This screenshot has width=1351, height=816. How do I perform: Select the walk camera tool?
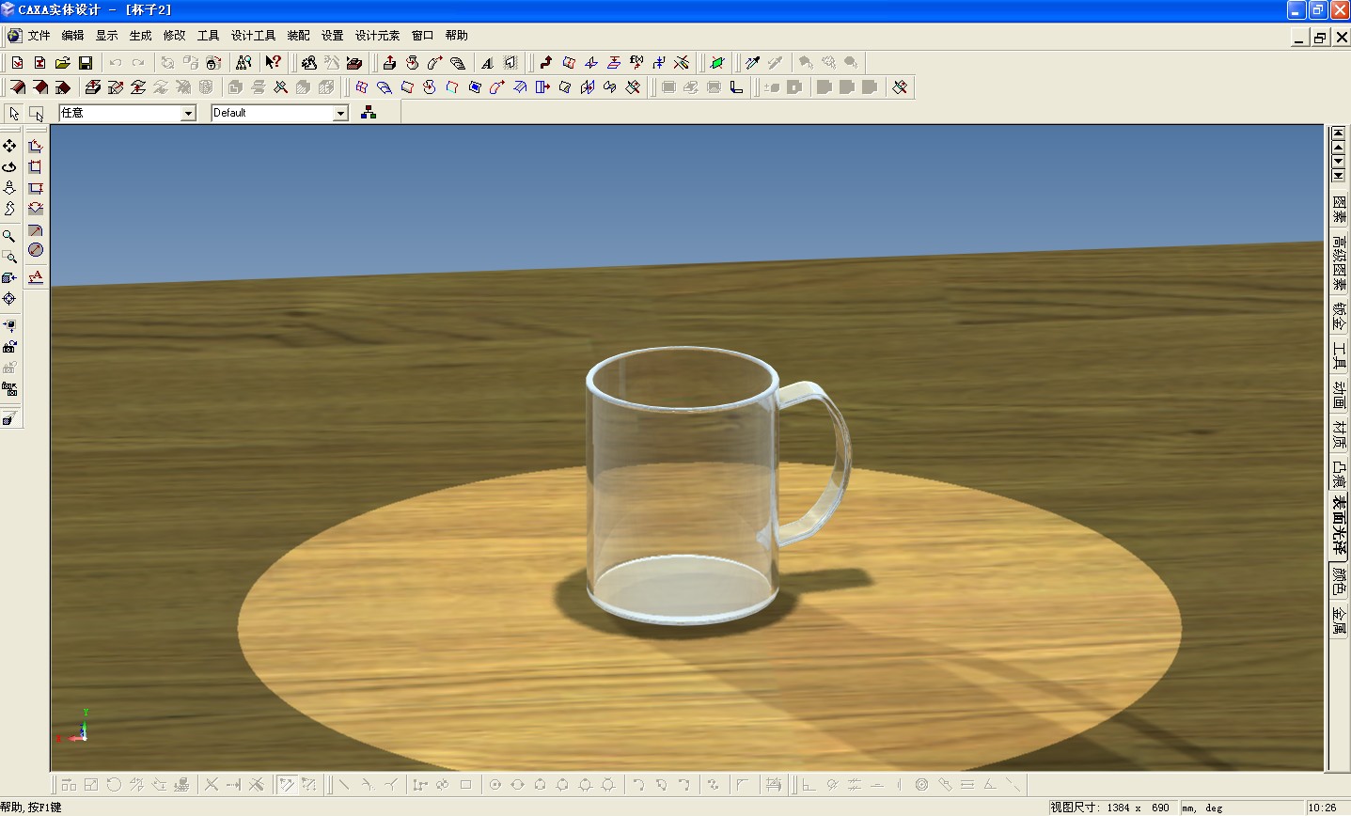(x=9, y=187)
